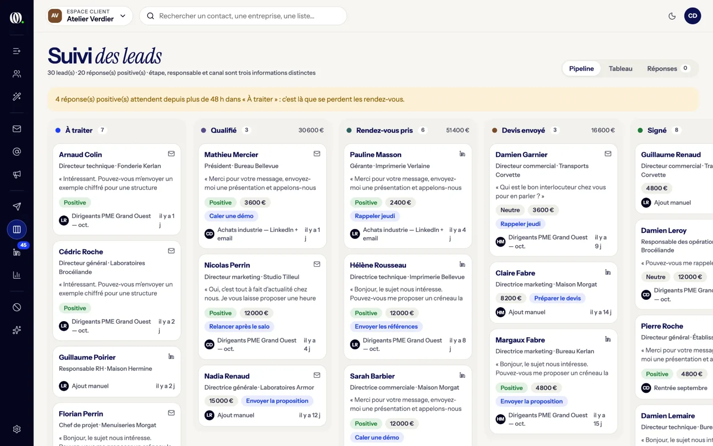713x446 pixels.
Task: Click the magic wand icon in sidebar
Action: 16,96
